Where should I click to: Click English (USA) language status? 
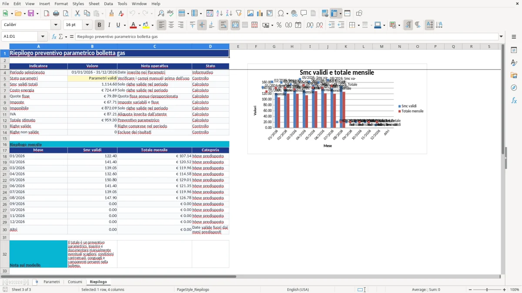tap(298, 290)
